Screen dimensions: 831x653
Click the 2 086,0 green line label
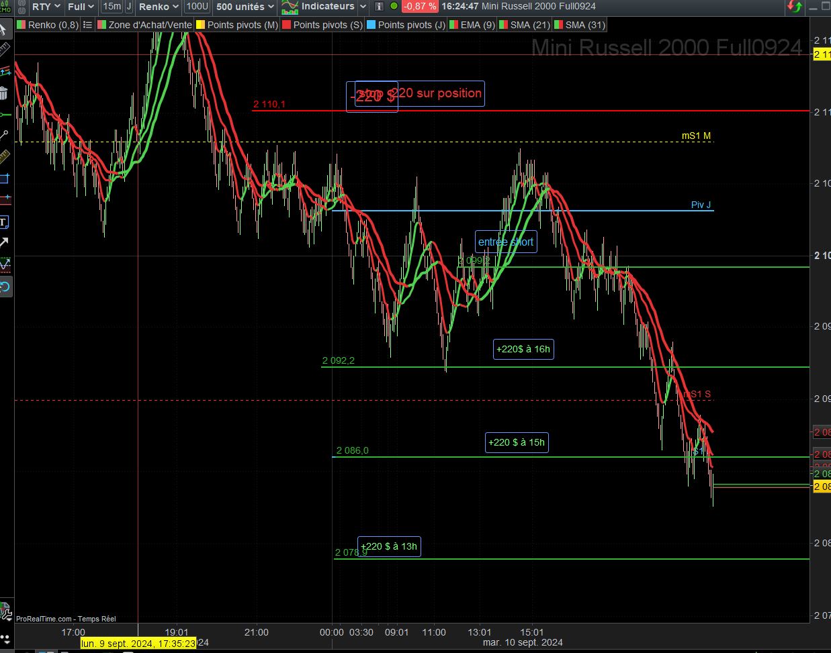pyautogui.click(x=353, y=450)
